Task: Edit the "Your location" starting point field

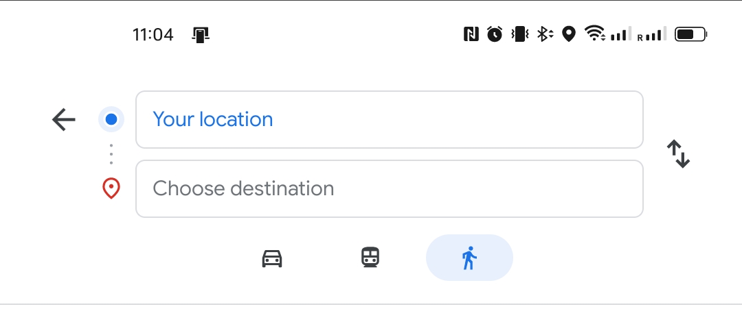Action: pyautogui.click(x=389, y=120)
